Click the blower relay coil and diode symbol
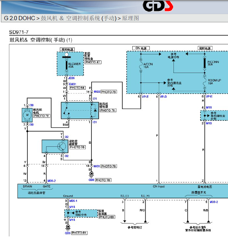The height and width of the screenshot is (241, 228). 93,110
